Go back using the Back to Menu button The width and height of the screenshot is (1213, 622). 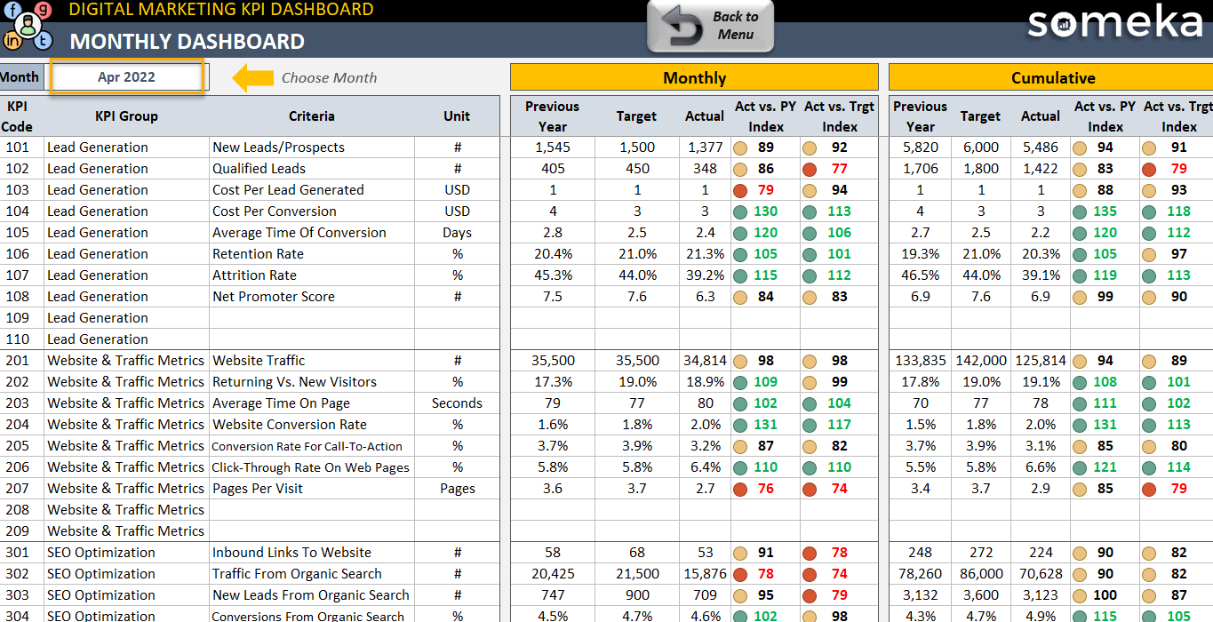(x=710, y=26)
